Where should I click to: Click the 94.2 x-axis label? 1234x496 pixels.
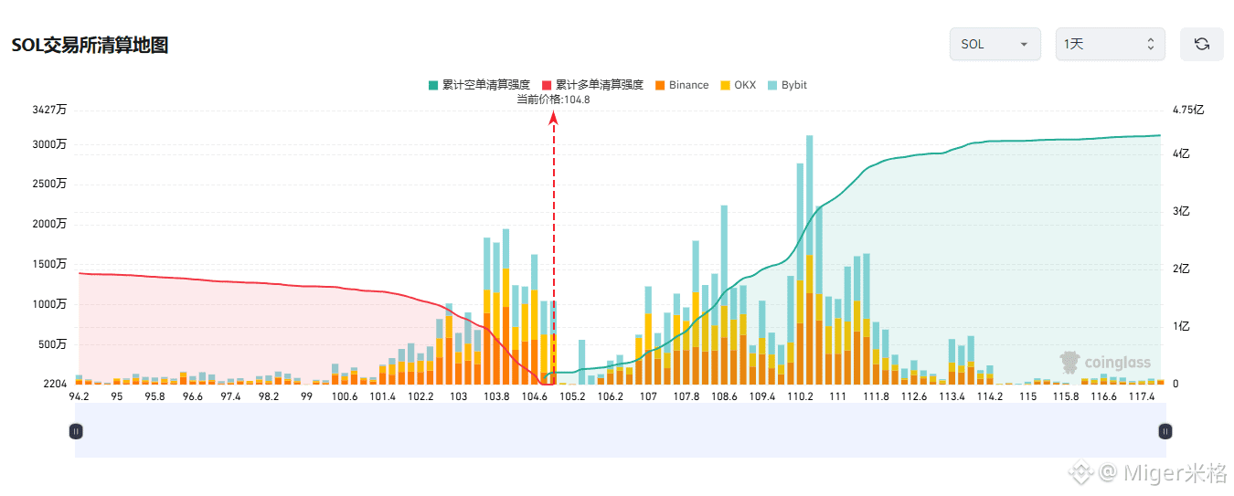click(79, 397)
